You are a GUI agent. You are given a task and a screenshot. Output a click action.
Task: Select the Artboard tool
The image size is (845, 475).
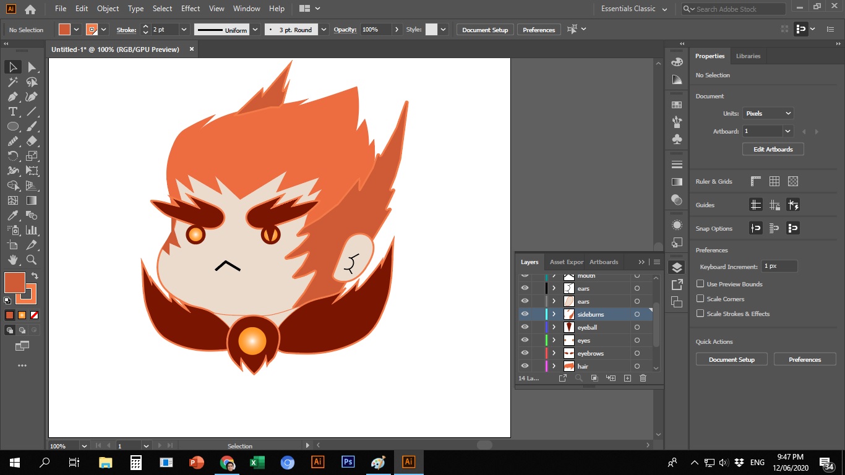tap(12, 245)
